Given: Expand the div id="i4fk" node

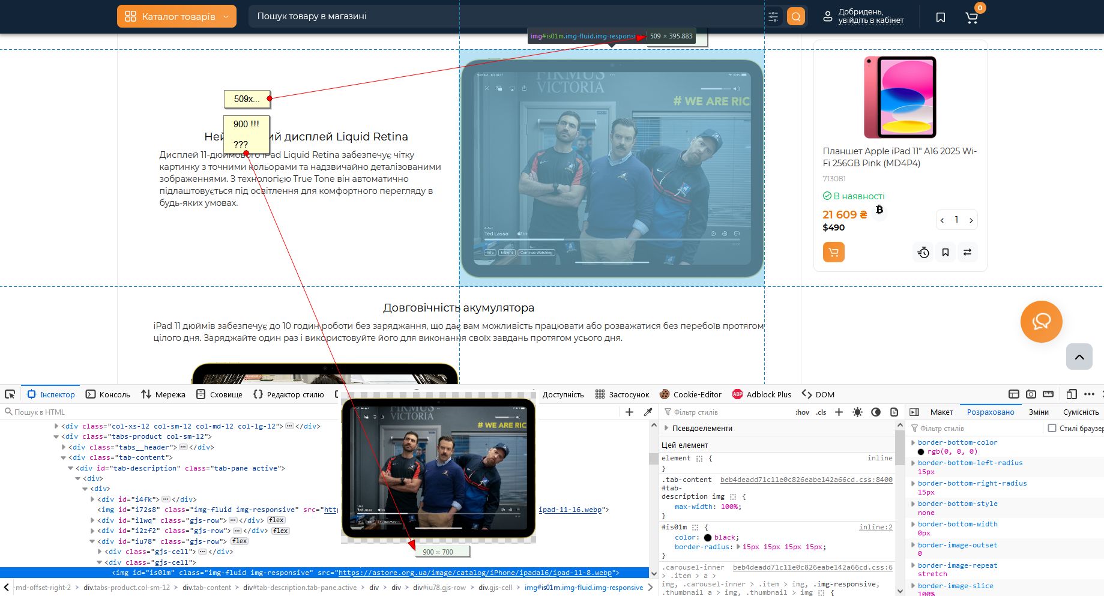Looking at the screenshot, I should (x=92, y=499).
